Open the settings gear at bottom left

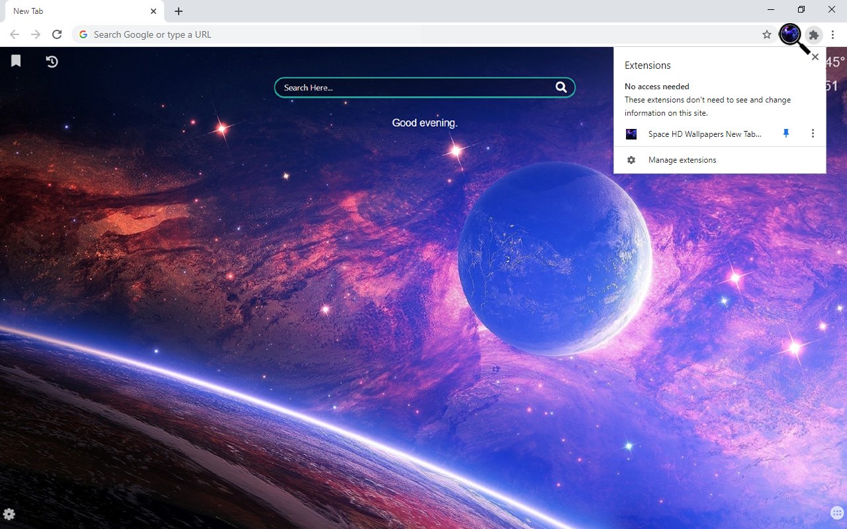click(x=9, y=514)
